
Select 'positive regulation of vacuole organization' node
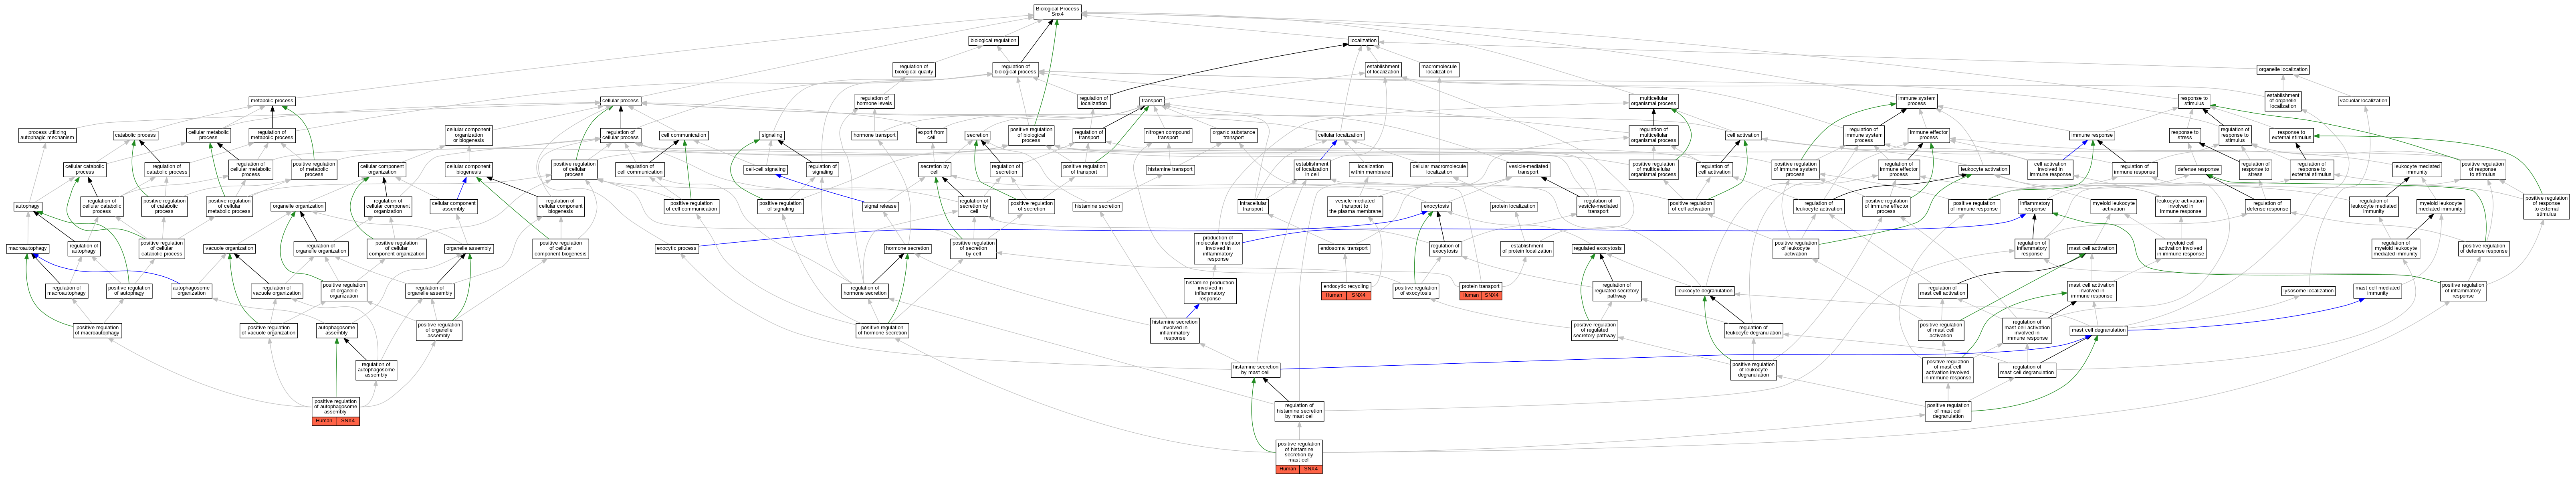(269, 330)
